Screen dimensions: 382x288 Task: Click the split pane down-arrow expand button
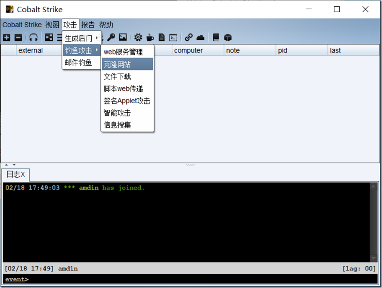point(14,165)
